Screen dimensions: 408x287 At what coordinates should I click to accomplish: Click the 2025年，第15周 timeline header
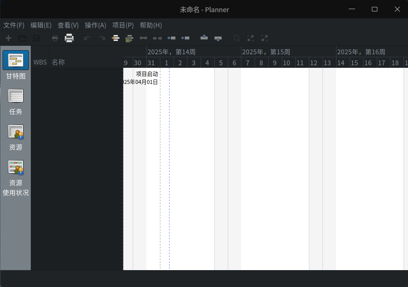[288, 52]
